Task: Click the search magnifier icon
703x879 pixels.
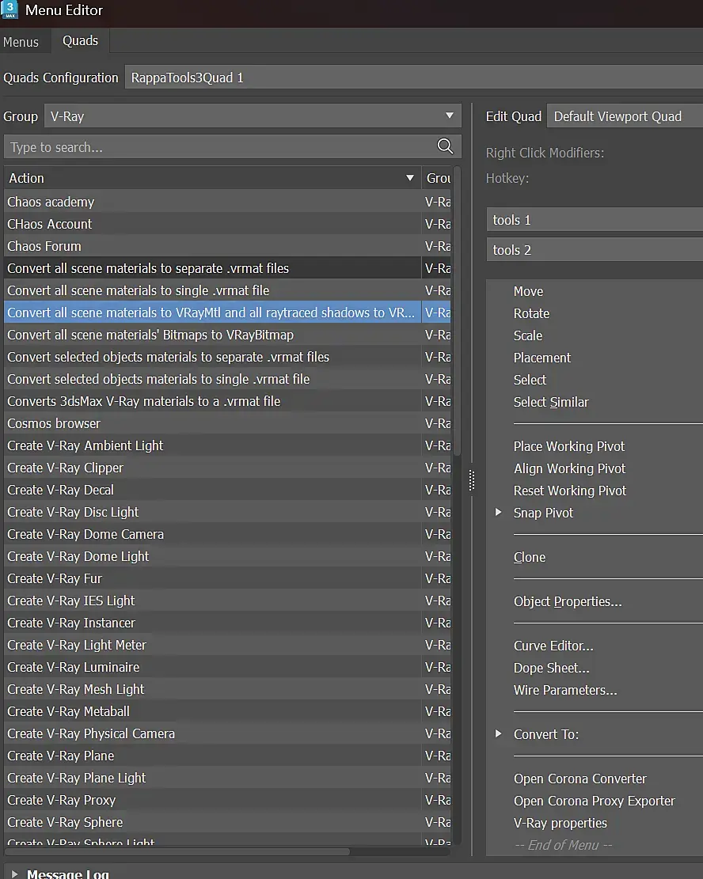Action: (x=445, y=147)
